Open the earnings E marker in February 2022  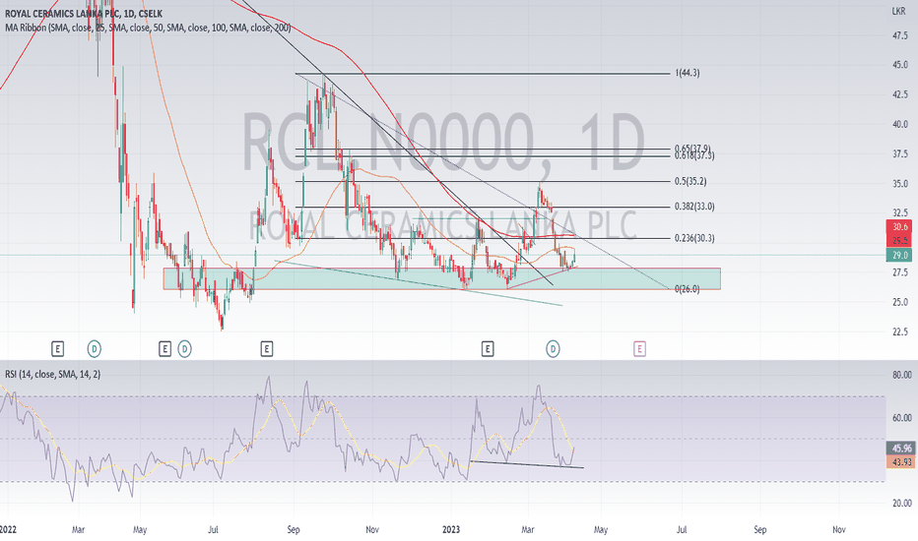[x=57, y=349]
